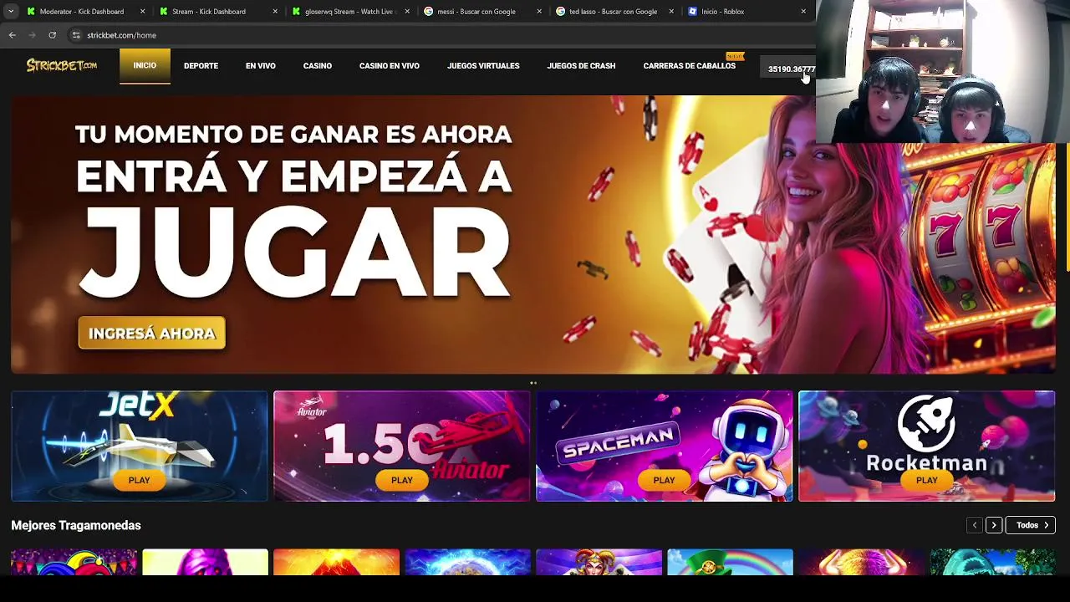Go to the CASINO section
1070x602 pixels.
point(318,66)
